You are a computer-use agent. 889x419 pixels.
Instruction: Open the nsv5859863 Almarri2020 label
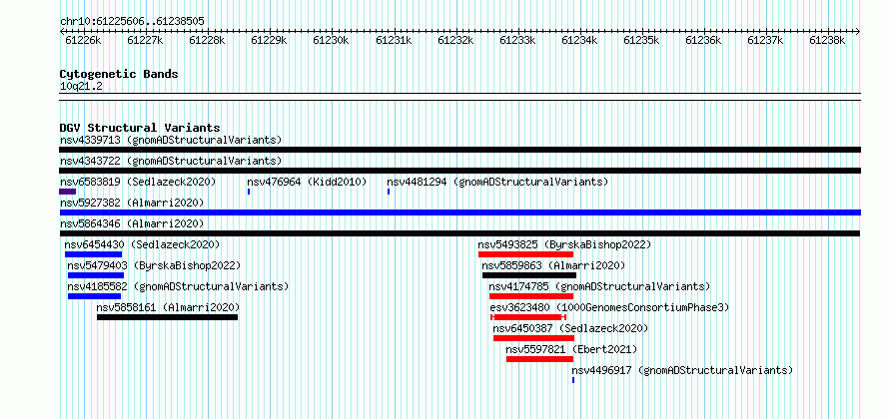553,265
